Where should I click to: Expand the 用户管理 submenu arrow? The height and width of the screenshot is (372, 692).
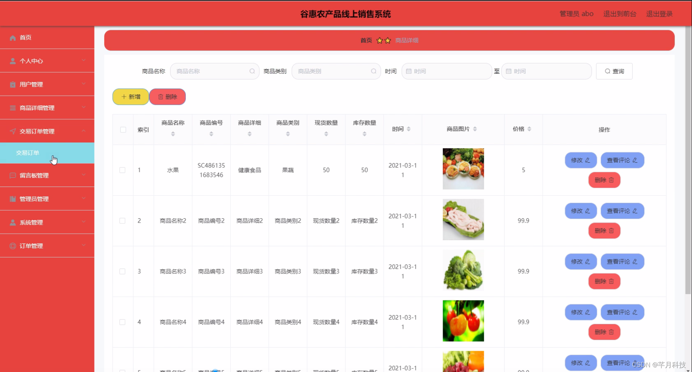point(84,84)
